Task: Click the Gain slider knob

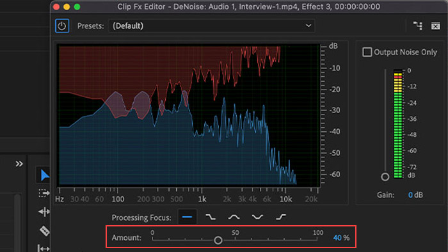Action: (385, 177)
